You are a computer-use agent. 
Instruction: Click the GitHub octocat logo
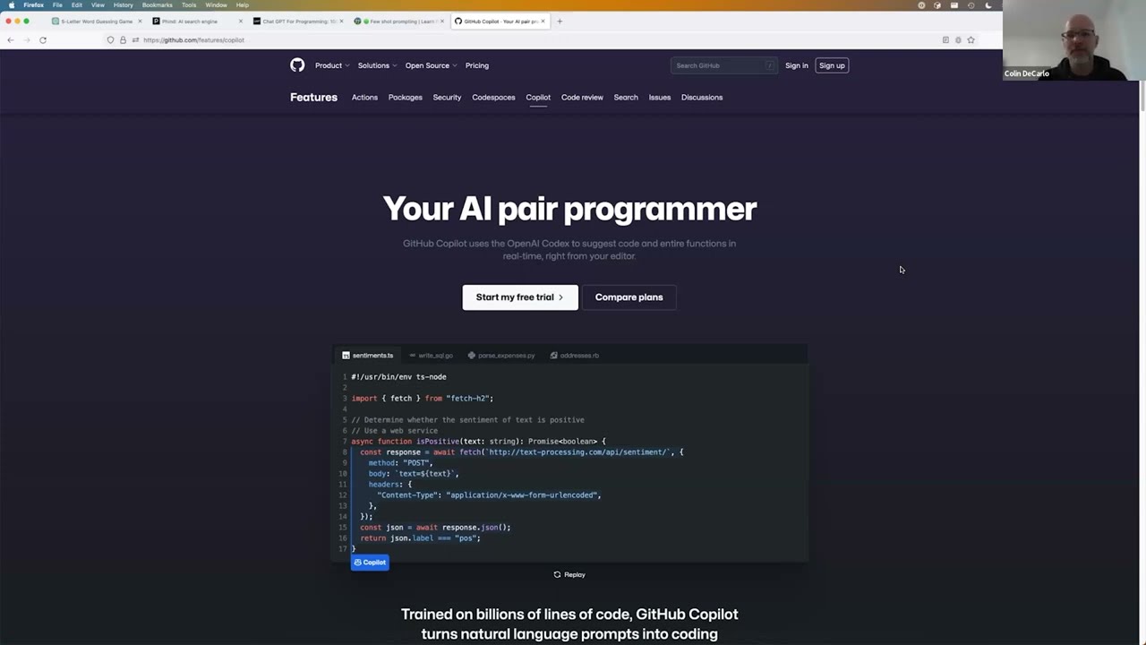[297, 65]
